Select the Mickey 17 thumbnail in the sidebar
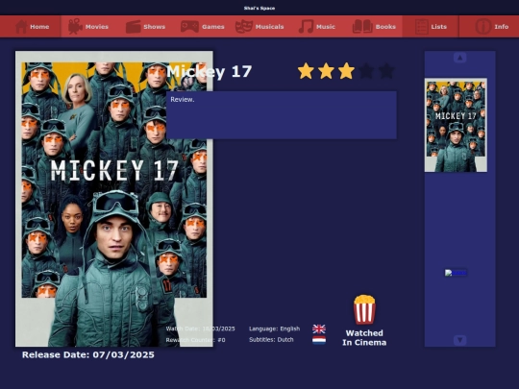The image size is (519, 389). point(456,125)
